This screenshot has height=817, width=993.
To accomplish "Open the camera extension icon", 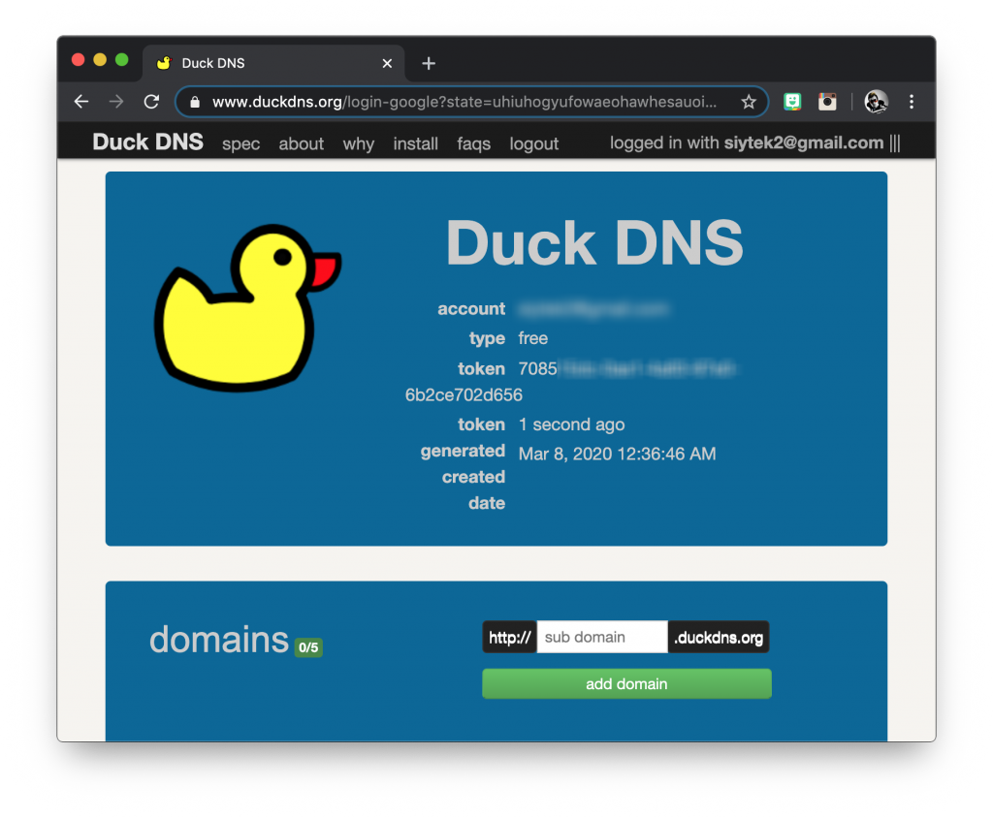I will [827, 102].
